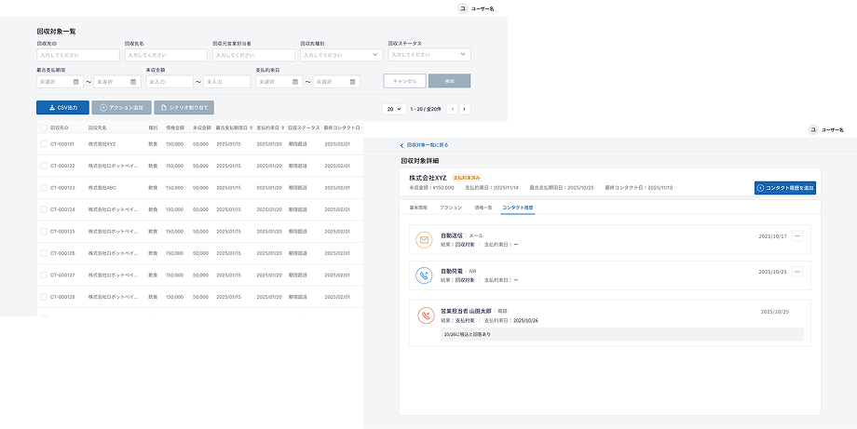Click 回収対象一覧に戻る back link
The image size is (857, 429).
425,145
